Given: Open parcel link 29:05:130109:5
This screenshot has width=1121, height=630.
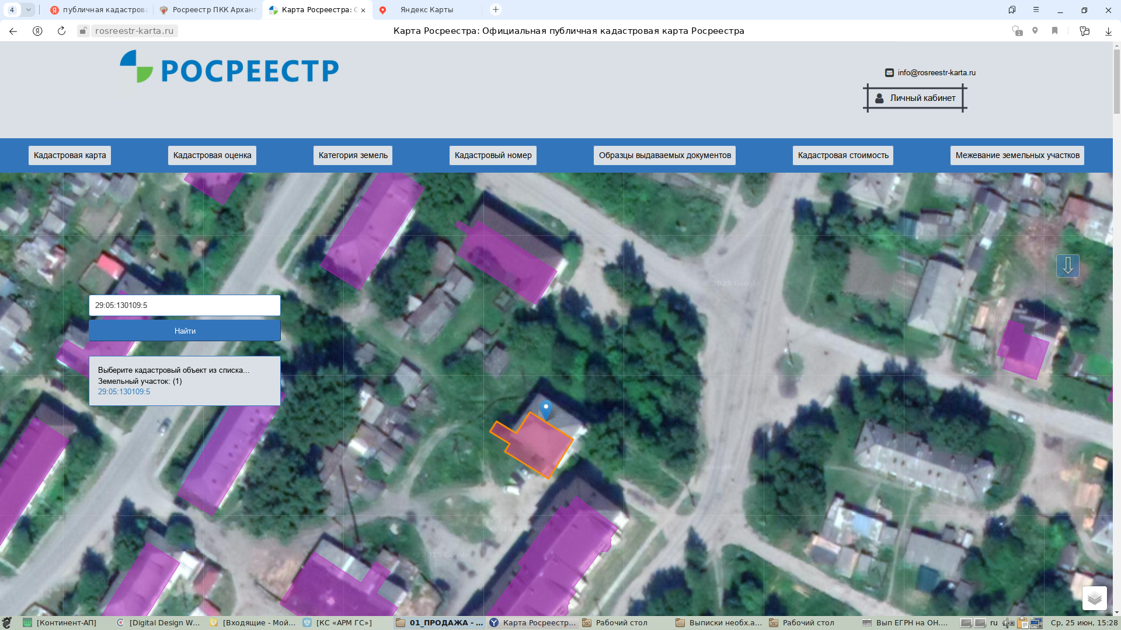Looking at the screenshot, I should [x=124, y=391].
